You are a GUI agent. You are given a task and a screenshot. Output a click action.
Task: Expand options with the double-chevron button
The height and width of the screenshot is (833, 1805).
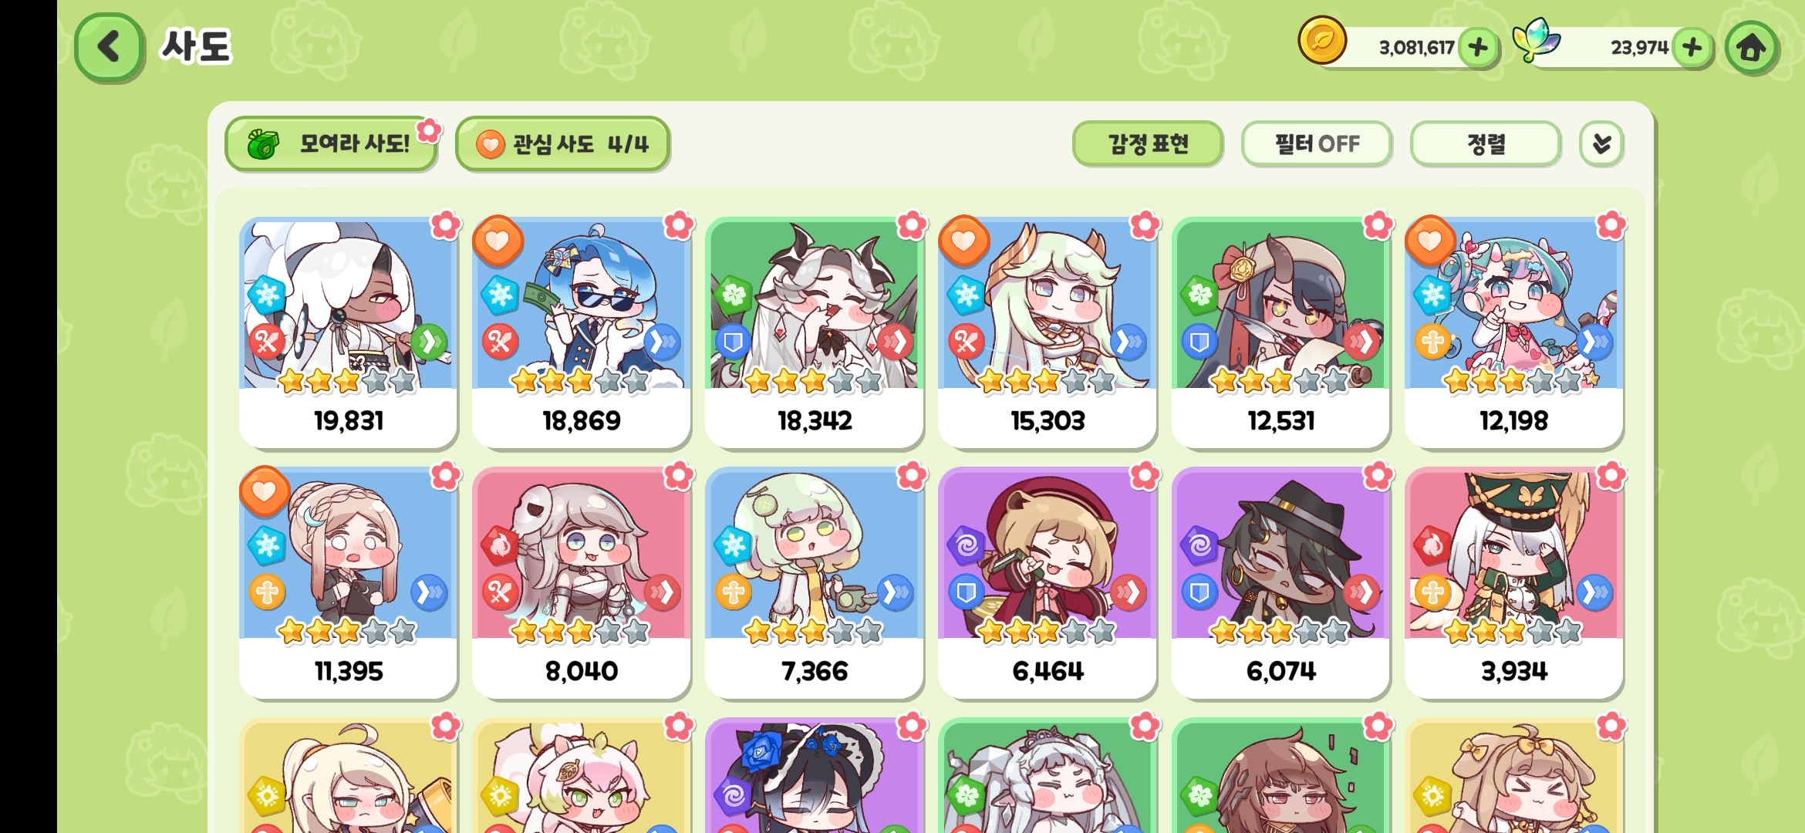(1601, 144)
